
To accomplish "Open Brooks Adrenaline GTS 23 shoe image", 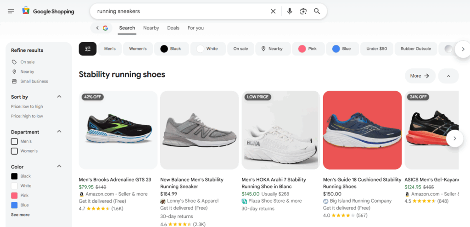I will click(x=118, y=130).
